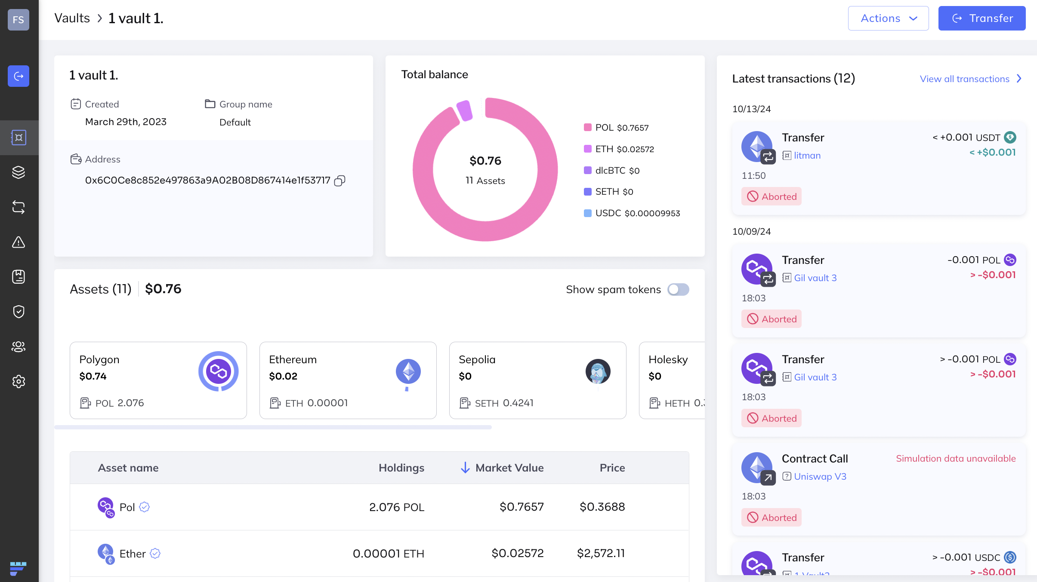Viewport: 1037px width, 582px height.
Task: Click the Pol asset row holdings 2.076 POL
Action: click(397, 507)
